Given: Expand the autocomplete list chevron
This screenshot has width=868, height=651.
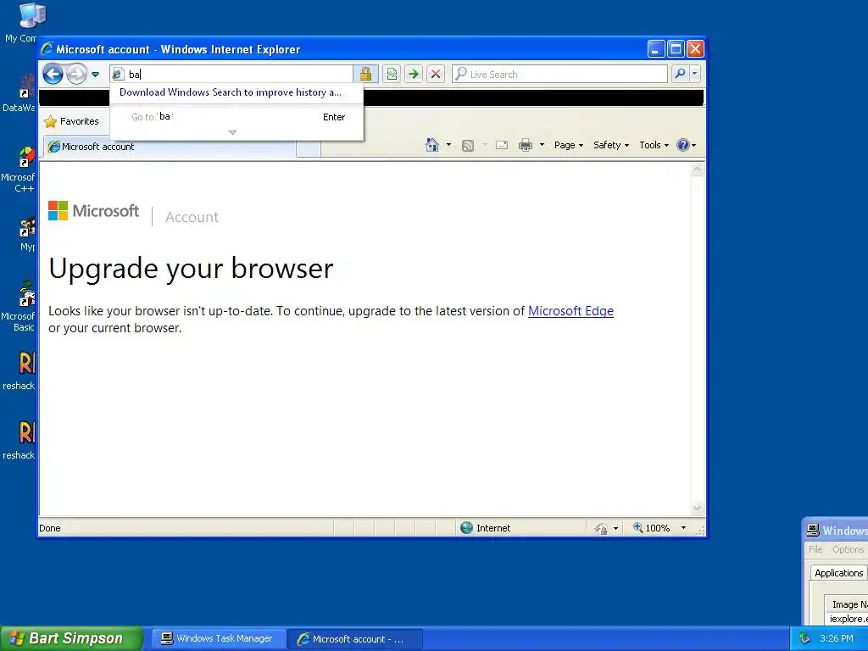Looking at the screenshot, I should 232,132.
